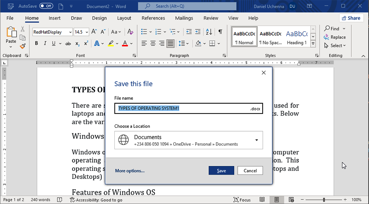This screenshot has height=204, width=369.
Task: Switch to the Review tab
Action: point(211,18)
